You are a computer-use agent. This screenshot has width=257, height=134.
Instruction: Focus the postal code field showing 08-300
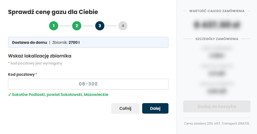(88, 84)
